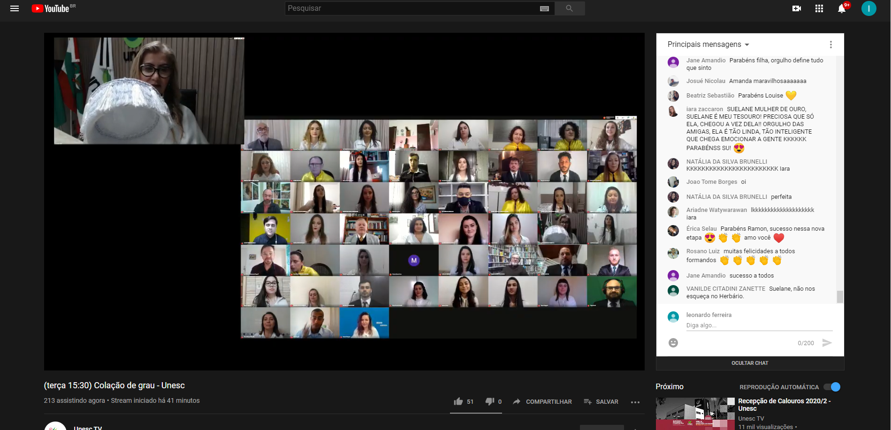Open the notifications bell
The width and height of the screenshot is (891, 430).
pos(842,8)
